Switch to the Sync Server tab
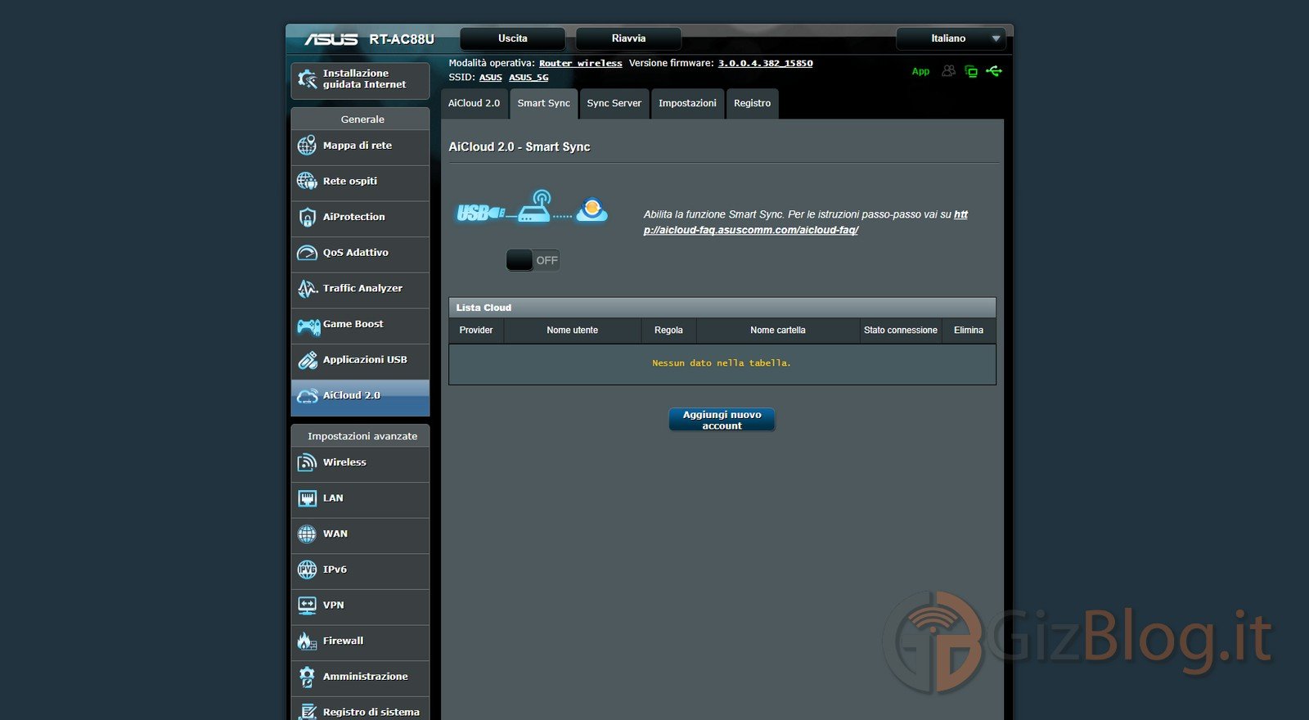1309x720 pixels. 614,104
